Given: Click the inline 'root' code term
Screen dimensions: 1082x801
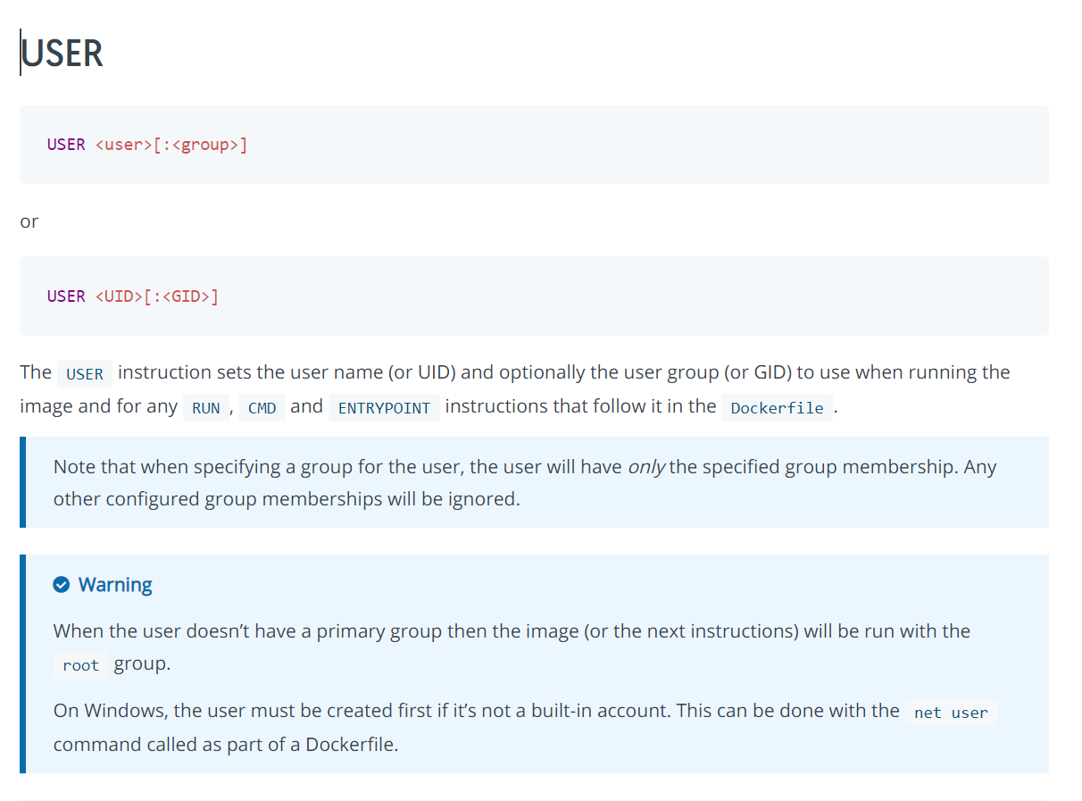Looking at the screenshot, I should click(x=80, y=665).
